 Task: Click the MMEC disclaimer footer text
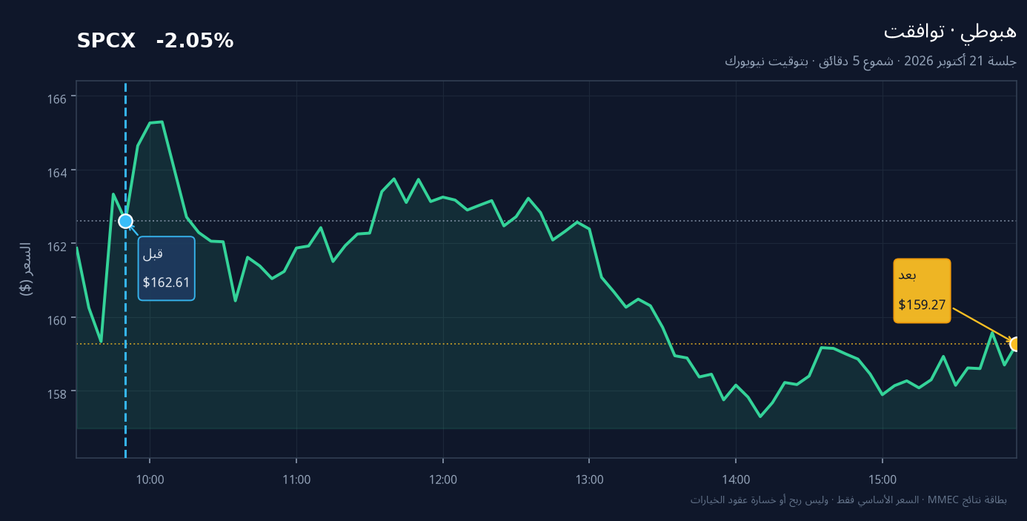[x=848, y=500]
